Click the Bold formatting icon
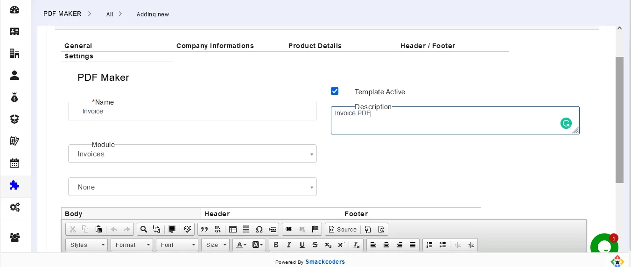631x267 pixels. [x=276, y=245]
